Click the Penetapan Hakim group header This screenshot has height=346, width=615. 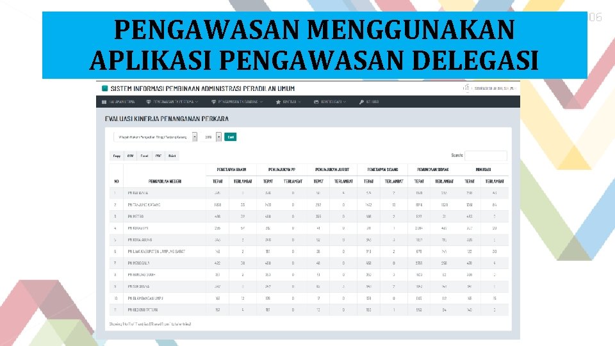pos(231,169)
